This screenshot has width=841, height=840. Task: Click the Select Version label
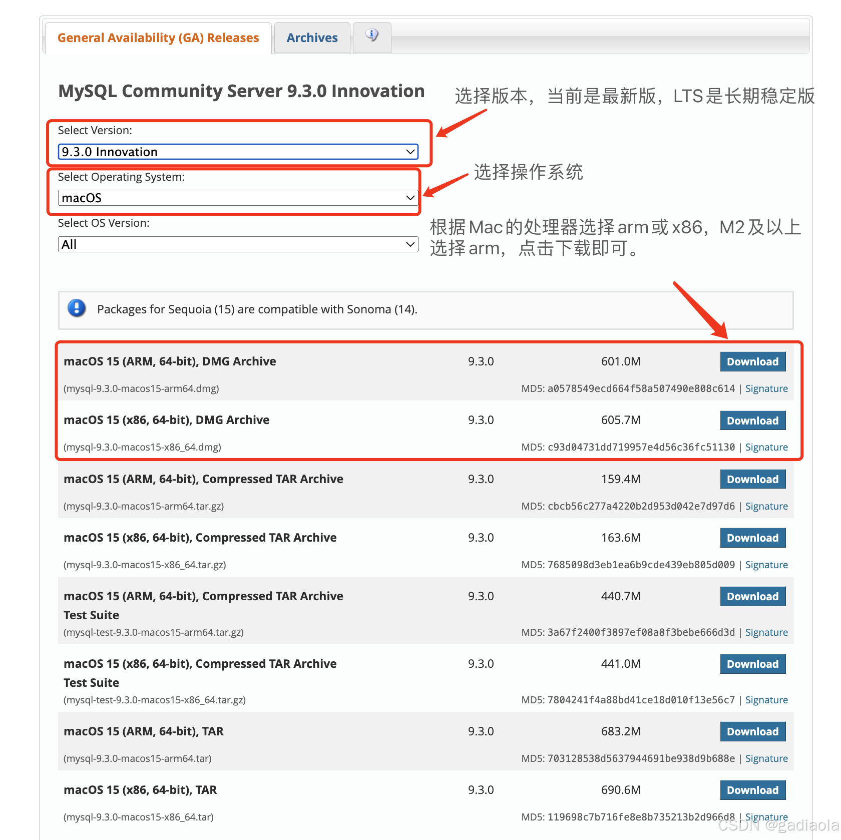click(x=95, y=130)
